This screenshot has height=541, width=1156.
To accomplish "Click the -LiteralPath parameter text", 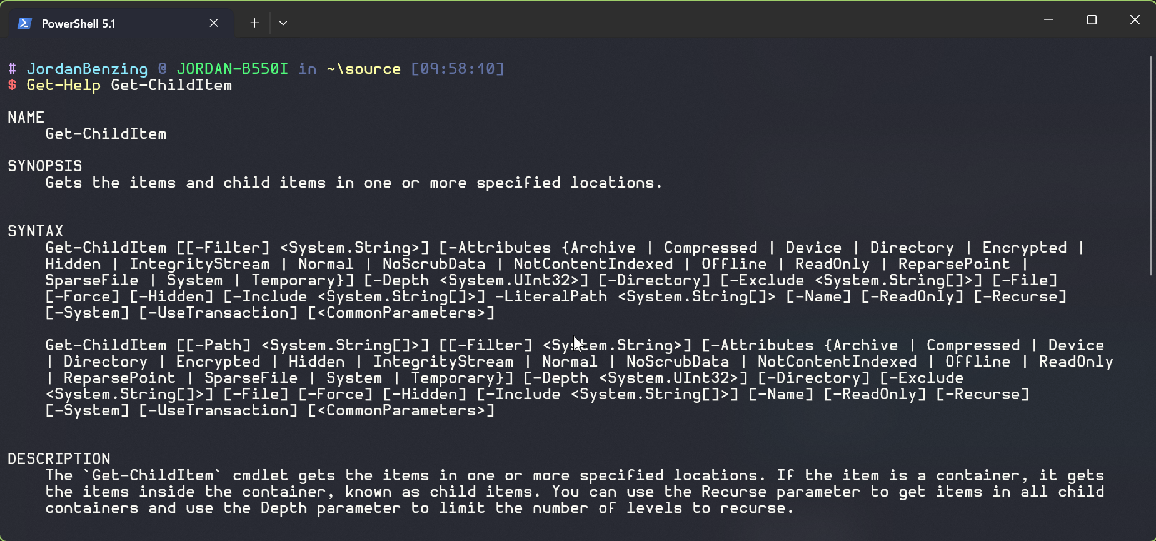I will coord(551,296).
